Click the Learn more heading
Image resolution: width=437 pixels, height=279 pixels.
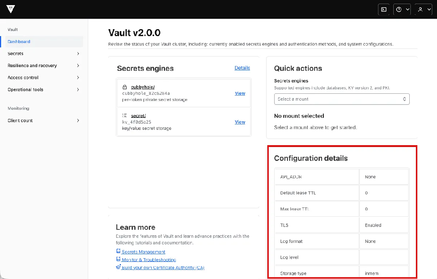coord(135,227)
